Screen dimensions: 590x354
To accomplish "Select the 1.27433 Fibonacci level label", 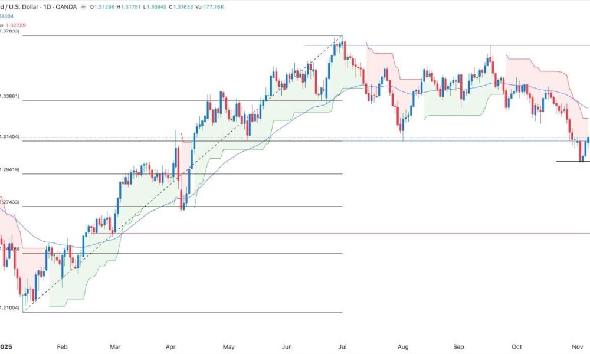I will point(10,202).
